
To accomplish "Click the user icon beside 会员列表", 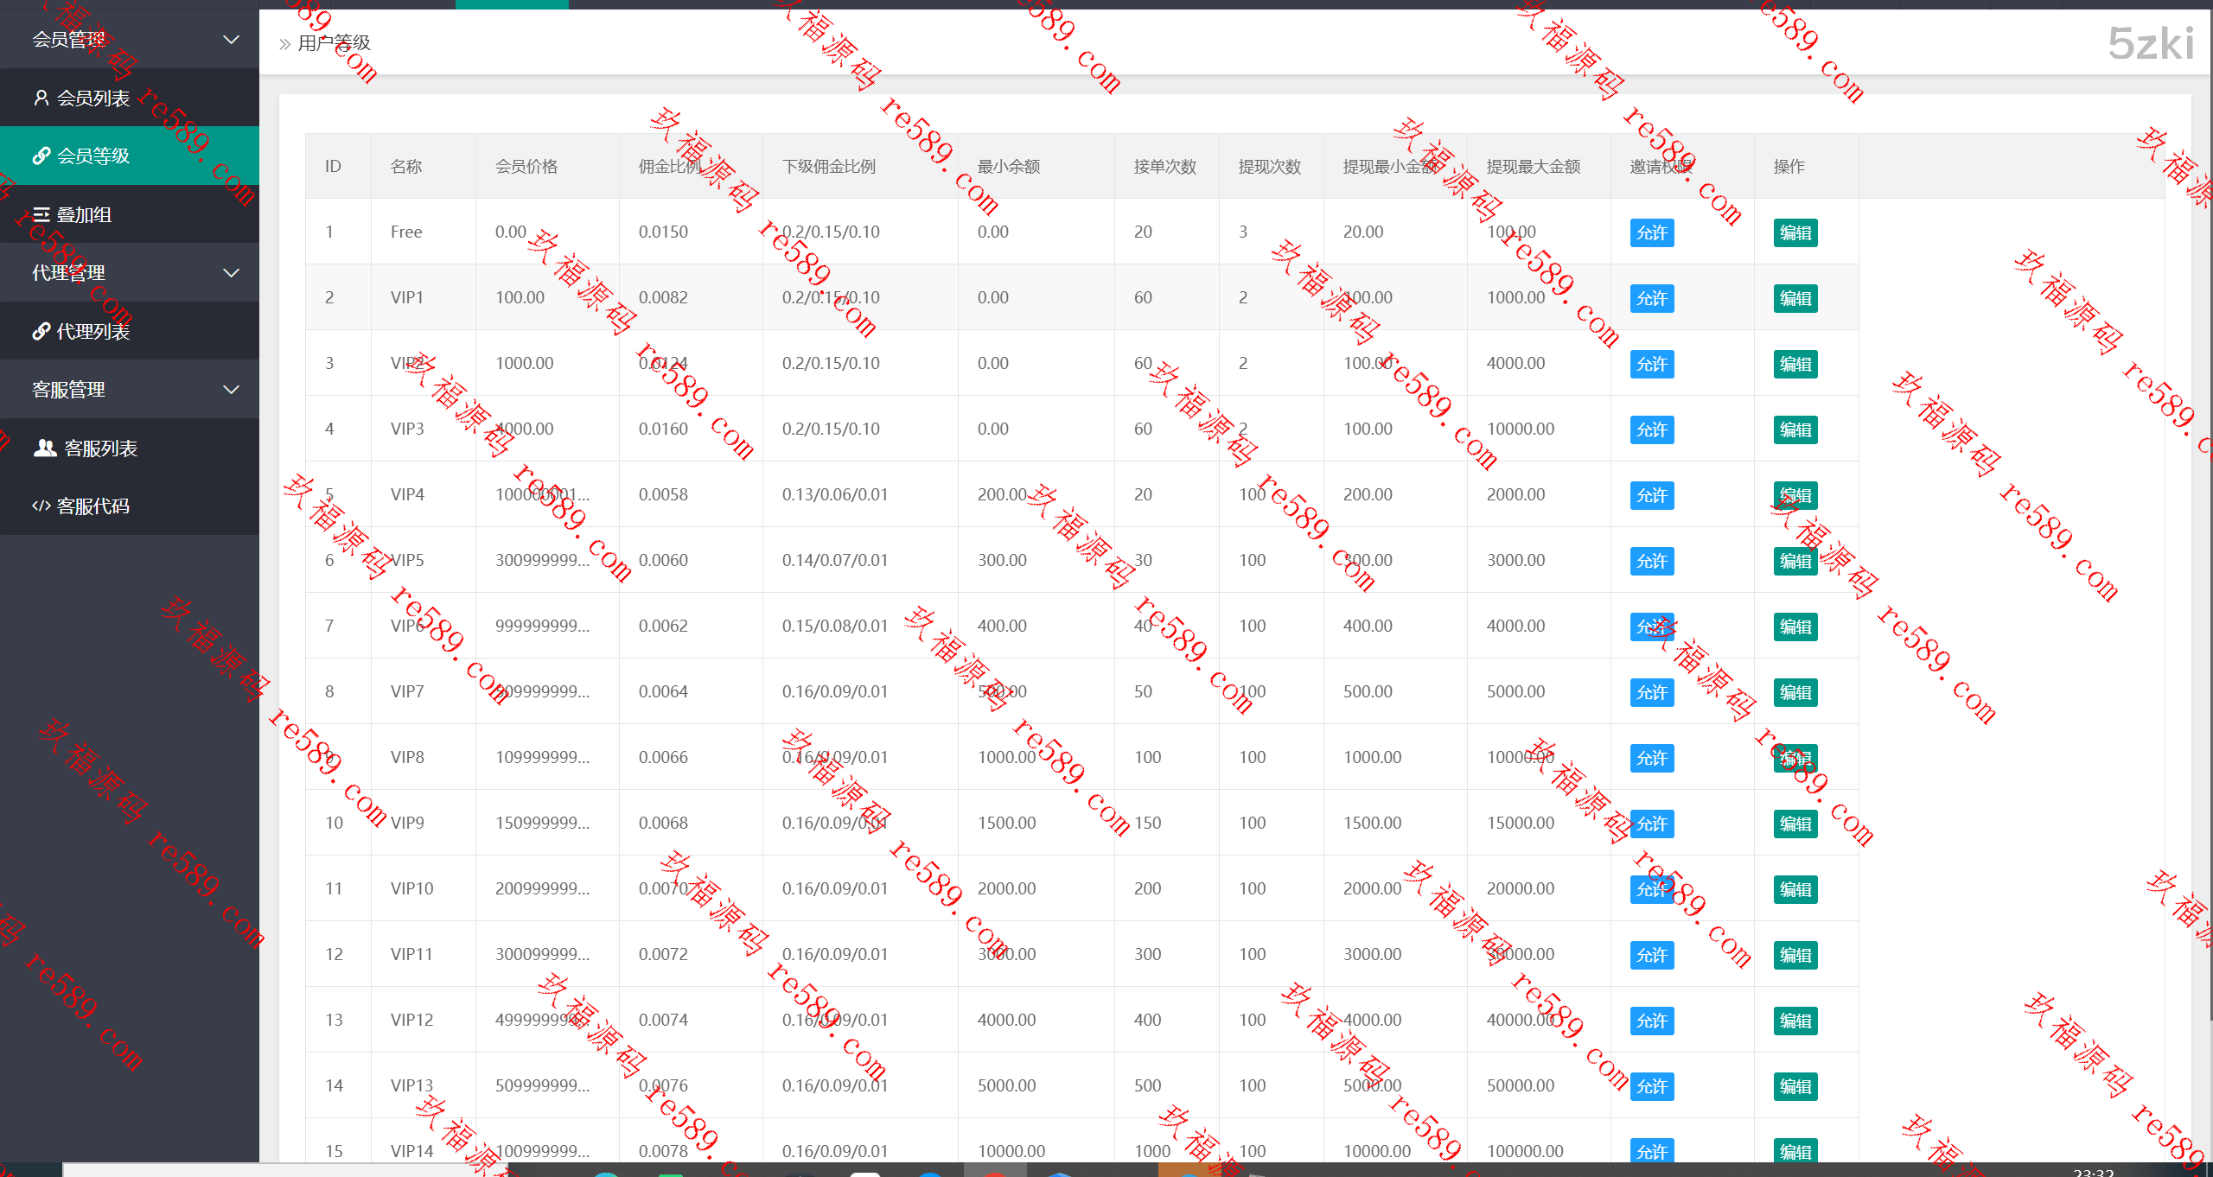I will pos(41,98).
